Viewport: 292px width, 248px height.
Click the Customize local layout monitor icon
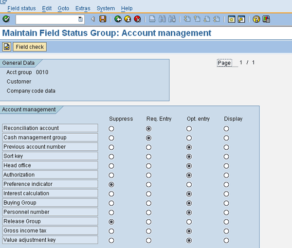pyautogui.click(x=266, y=19)
